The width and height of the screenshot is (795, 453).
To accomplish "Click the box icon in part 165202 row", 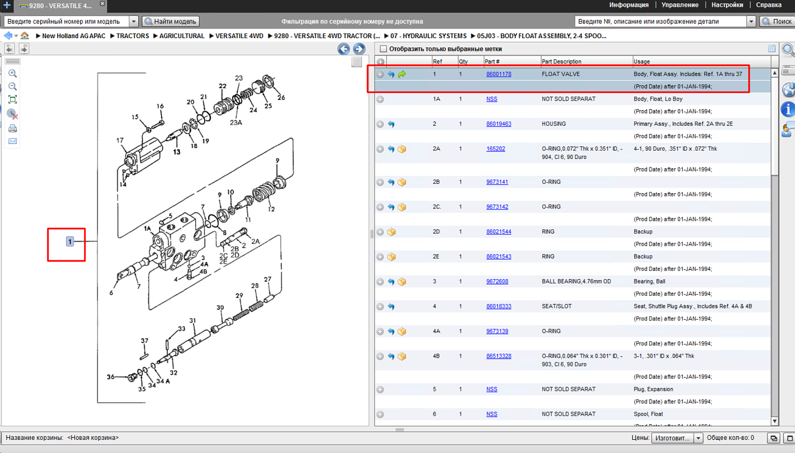I will coord(402,149).
